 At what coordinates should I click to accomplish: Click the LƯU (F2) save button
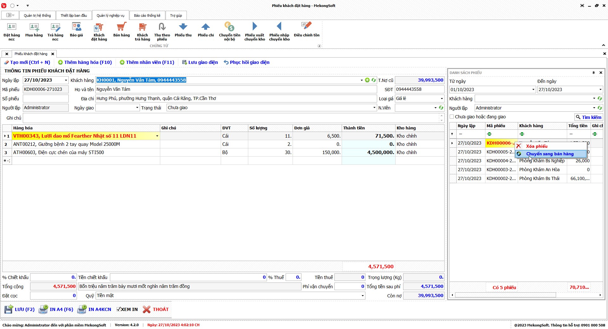click(20, 309)
